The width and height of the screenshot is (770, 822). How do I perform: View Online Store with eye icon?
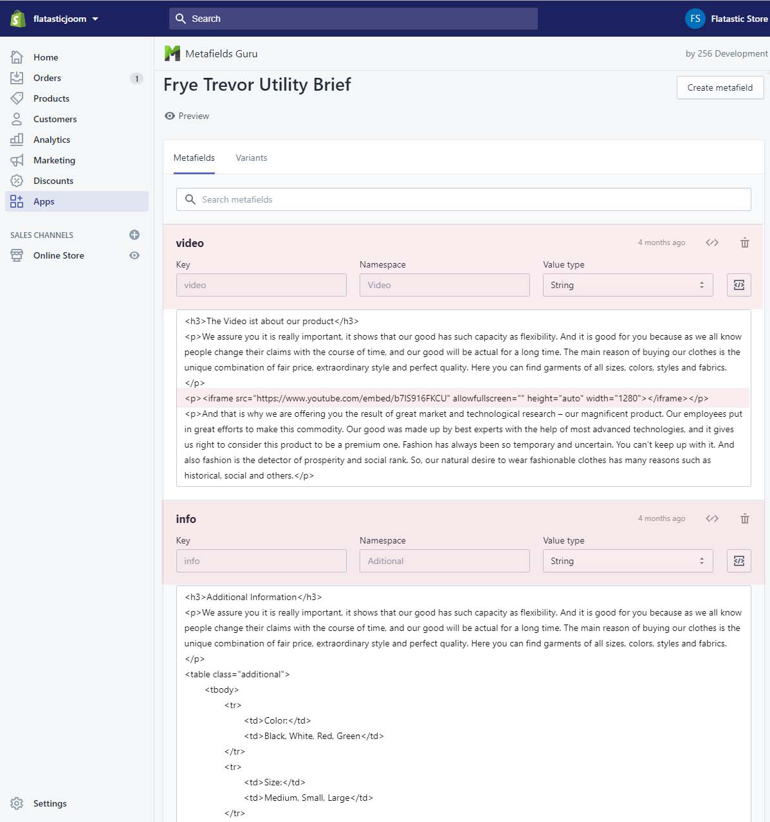coord(134,255)
